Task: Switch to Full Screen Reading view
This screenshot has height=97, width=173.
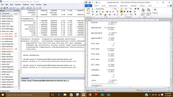Action: tap(140, 91)
